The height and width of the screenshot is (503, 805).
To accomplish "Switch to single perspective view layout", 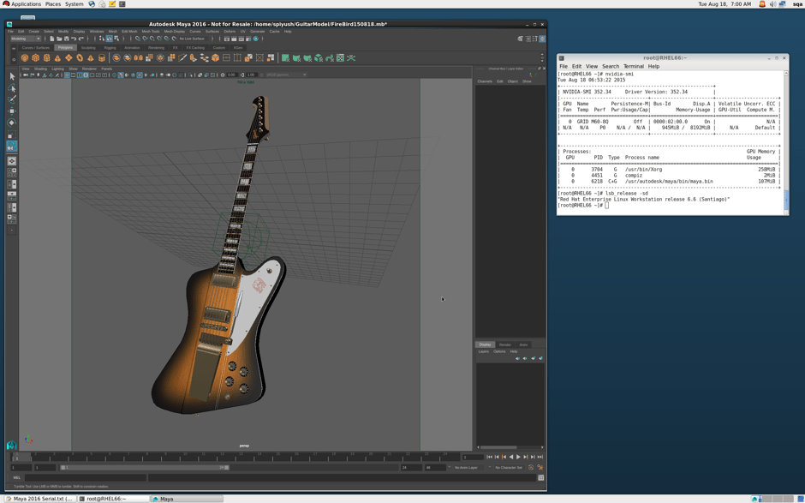I will pos(12,161).
